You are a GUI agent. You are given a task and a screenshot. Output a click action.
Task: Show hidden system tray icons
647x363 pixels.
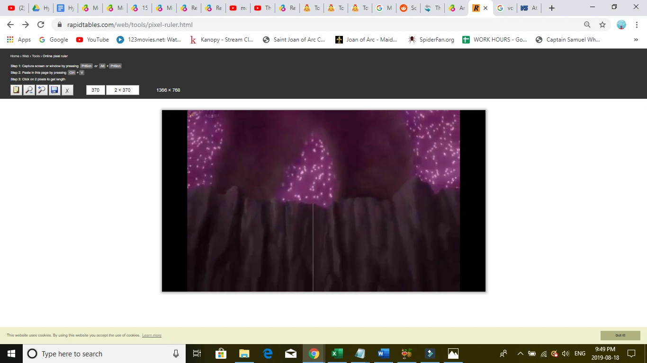(x=520, y=354)
